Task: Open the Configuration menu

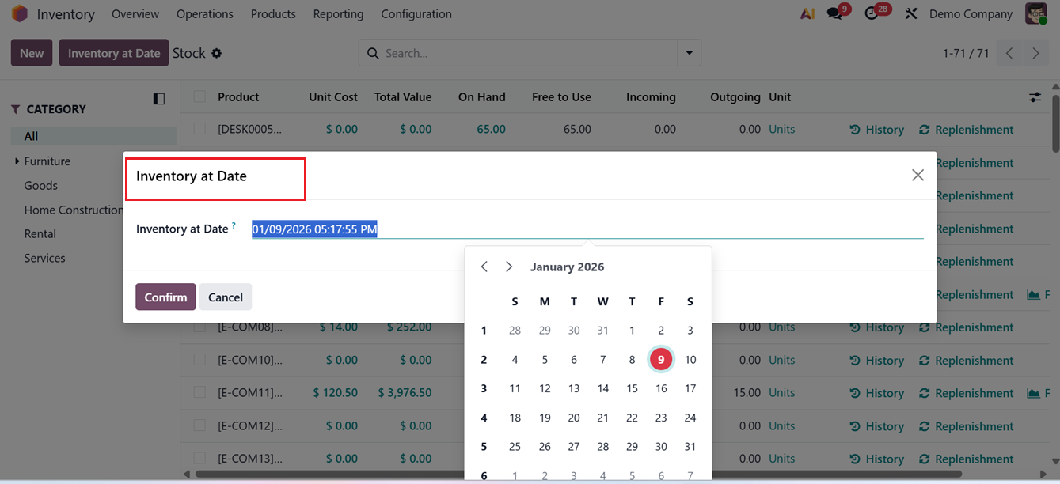Action: pyautogui.click(x=416, y=13)
